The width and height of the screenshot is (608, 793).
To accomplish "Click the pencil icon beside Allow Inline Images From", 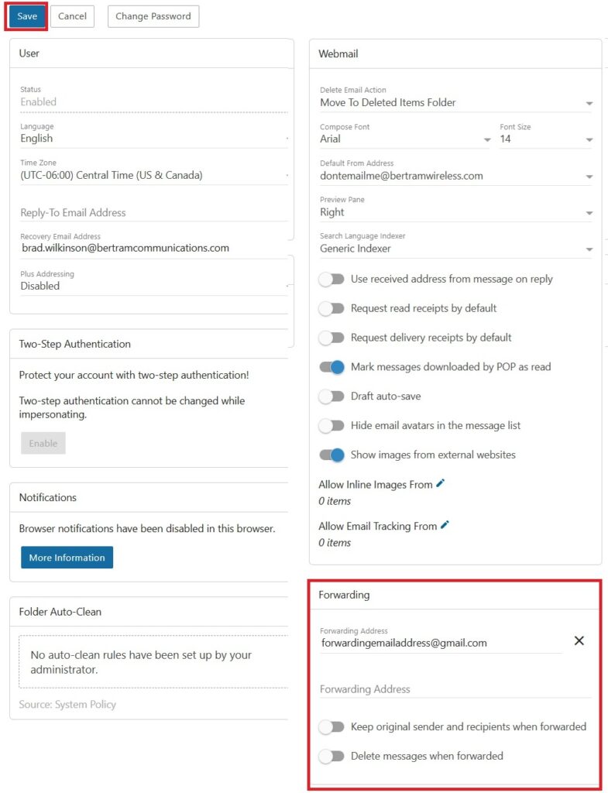I will (441, 483).
